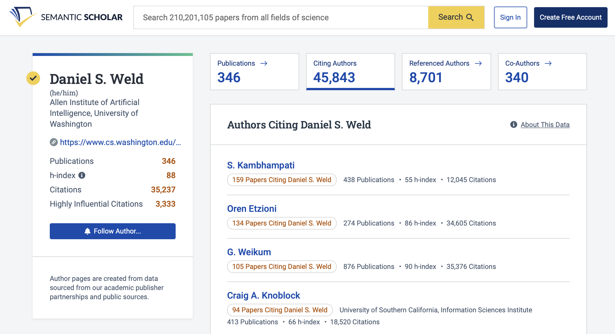The image size is (615, 334).
Task: Open the Co-Authors section
Action: point(542,71)
